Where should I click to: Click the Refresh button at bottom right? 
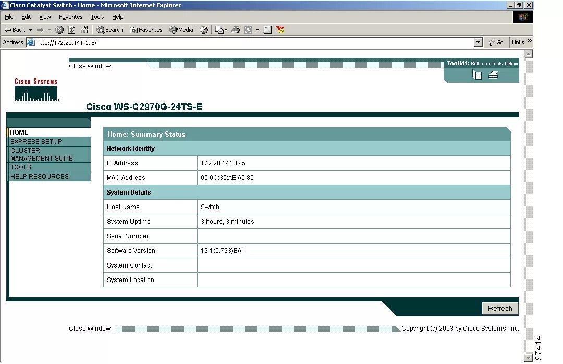(x=500, y=308)
